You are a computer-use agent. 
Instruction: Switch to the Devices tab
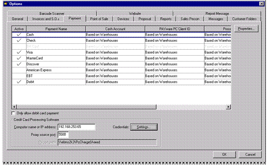point(123,19)
